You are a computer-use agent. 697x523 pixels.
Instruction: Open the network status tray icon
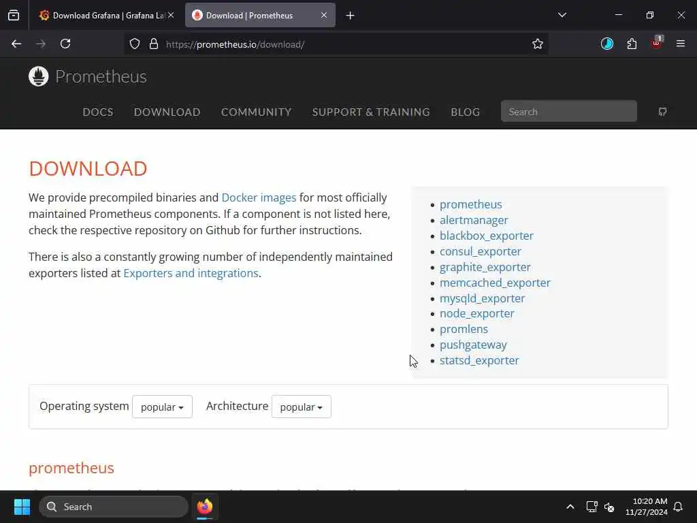[591, 507]
